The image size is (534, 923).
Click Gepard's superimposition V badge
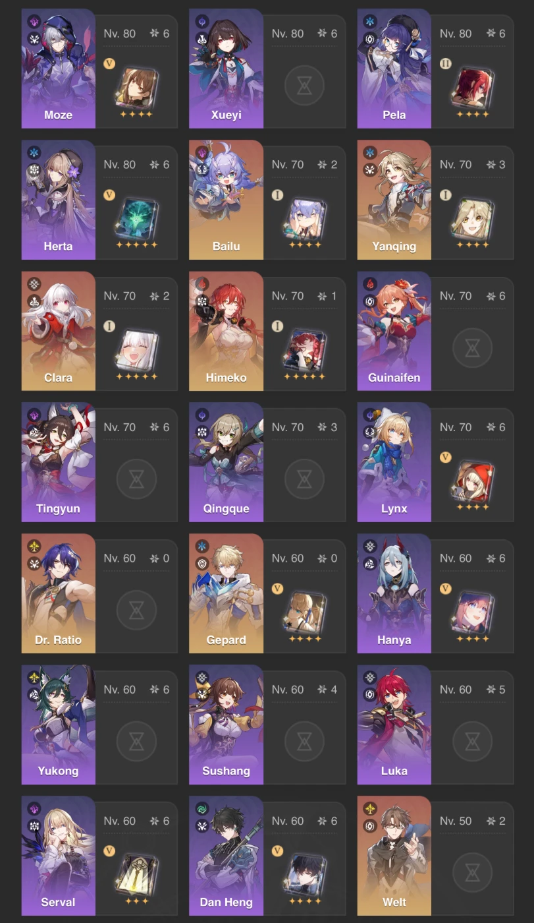click(277, 589)
